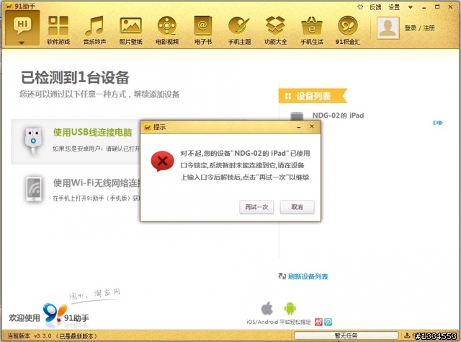Click the skin shirt icon in title bar
The image size is (461, 342).
[x=360, y=7]
